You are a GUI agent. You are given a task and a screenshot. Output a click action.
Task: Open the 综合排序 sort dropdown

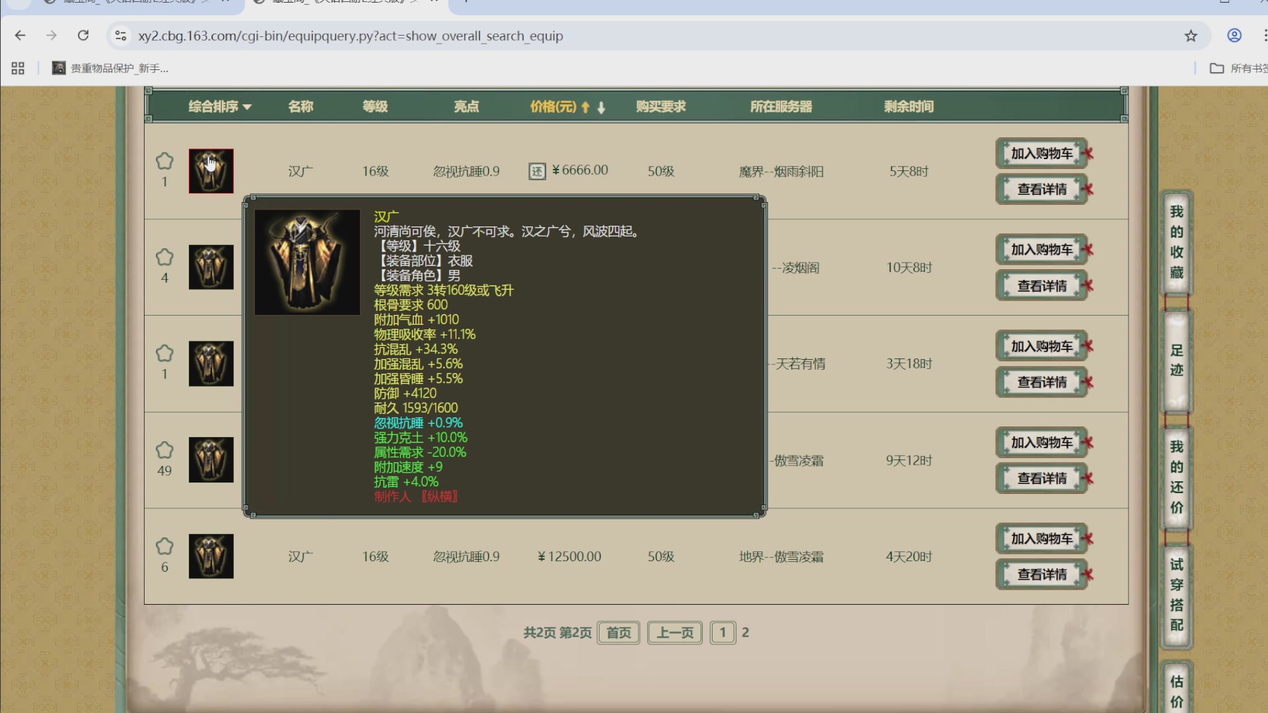pos(219,107)
